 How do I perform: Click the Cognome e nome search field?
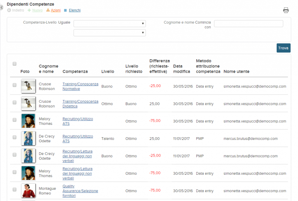249,24
